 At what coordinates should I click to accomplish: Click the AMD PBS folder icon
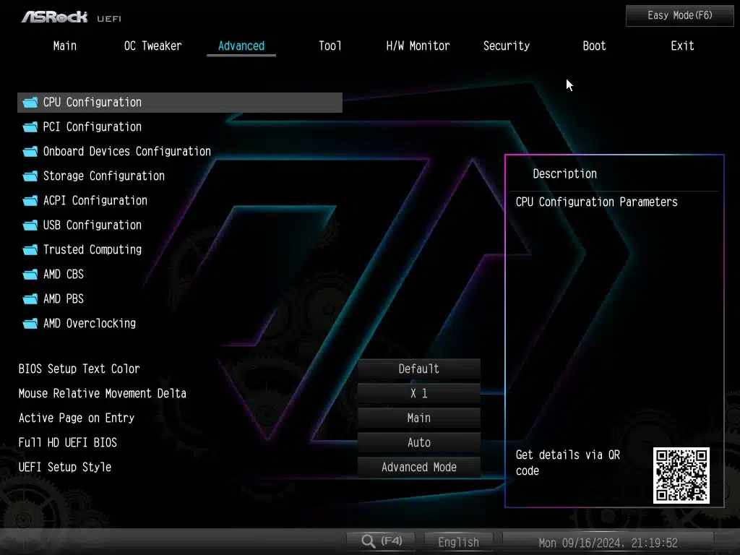pos(30,298)
